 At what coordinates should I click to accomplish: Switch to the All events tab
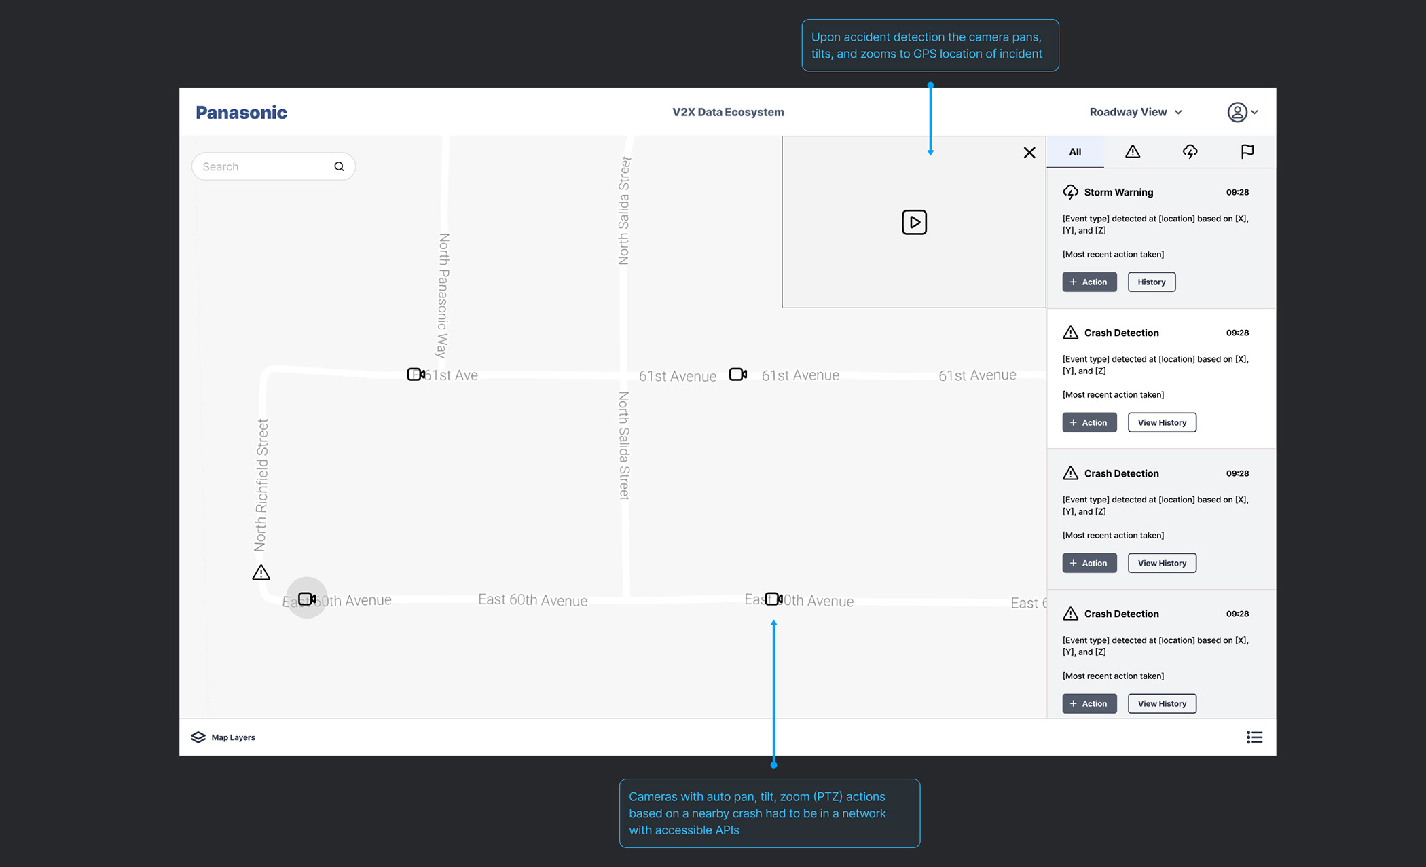click(x=1075, y=152)
